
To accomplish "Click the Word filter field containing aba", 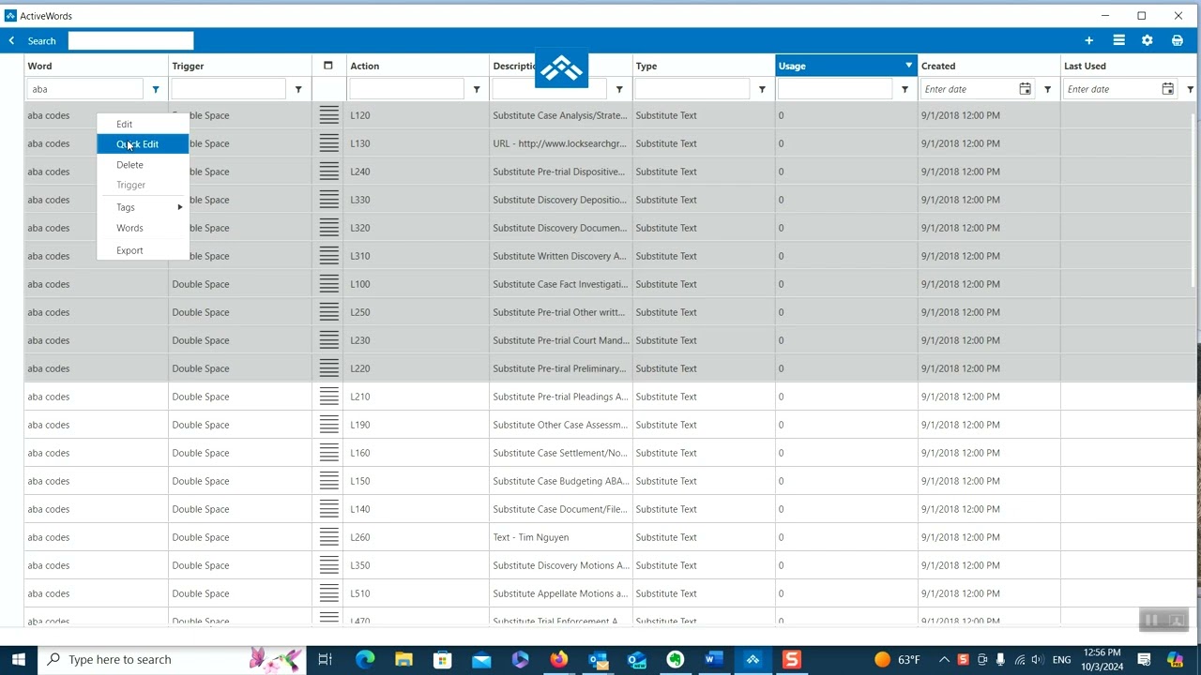I will [x=85, y=89].
